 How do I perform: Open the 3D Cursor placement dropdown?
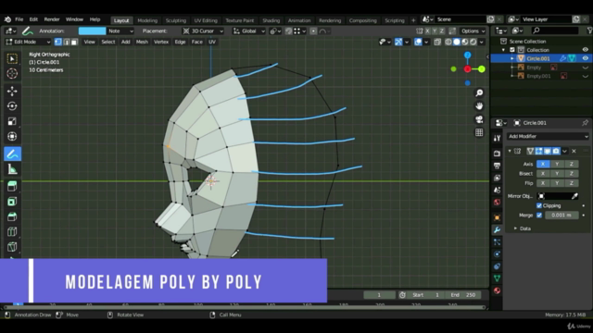pos(203,31)
